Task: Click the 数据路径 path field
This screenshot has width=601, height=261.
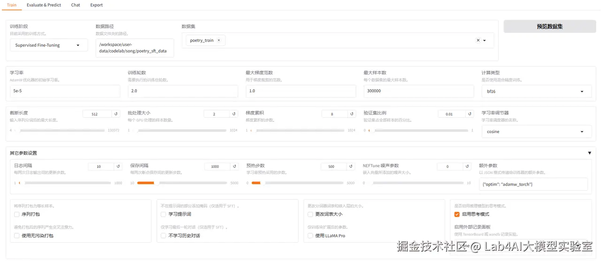Action: (x=135, y=48)
